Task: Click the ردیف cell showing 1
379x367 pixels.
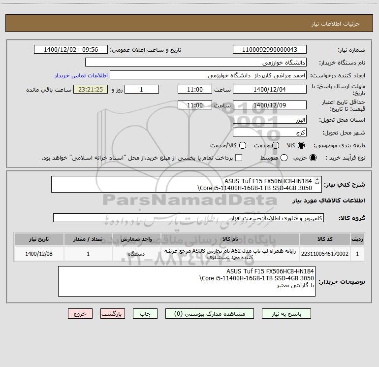Action: [357, 254]
